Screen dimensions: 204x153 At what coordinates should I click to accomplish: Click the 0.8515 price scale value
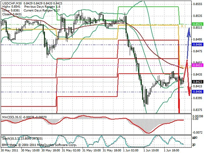(x=198, y=28)
